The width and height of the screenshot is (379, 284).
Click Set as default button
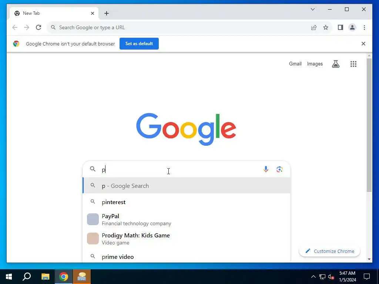(139, 44)
